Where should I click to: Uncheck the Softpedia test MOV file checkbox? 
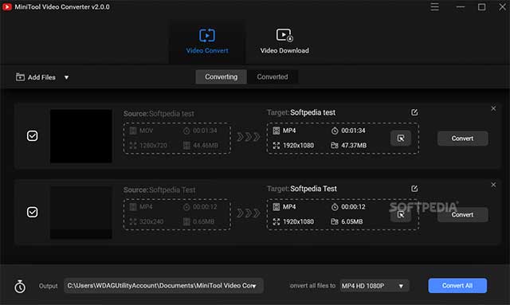32,136
